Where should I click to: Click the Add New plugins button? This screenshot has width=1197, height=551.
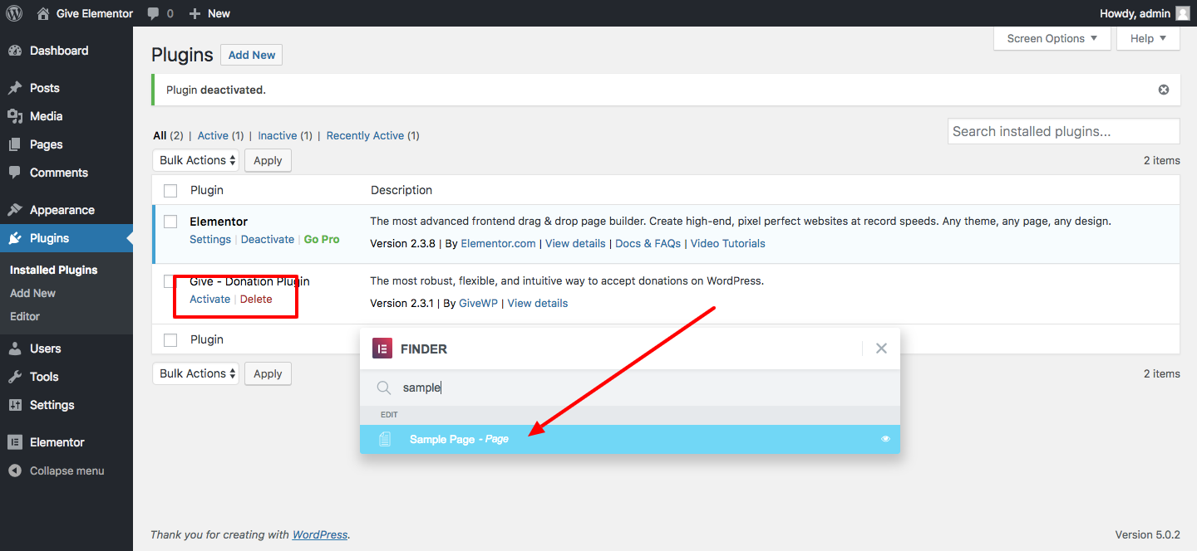[251, 54]
